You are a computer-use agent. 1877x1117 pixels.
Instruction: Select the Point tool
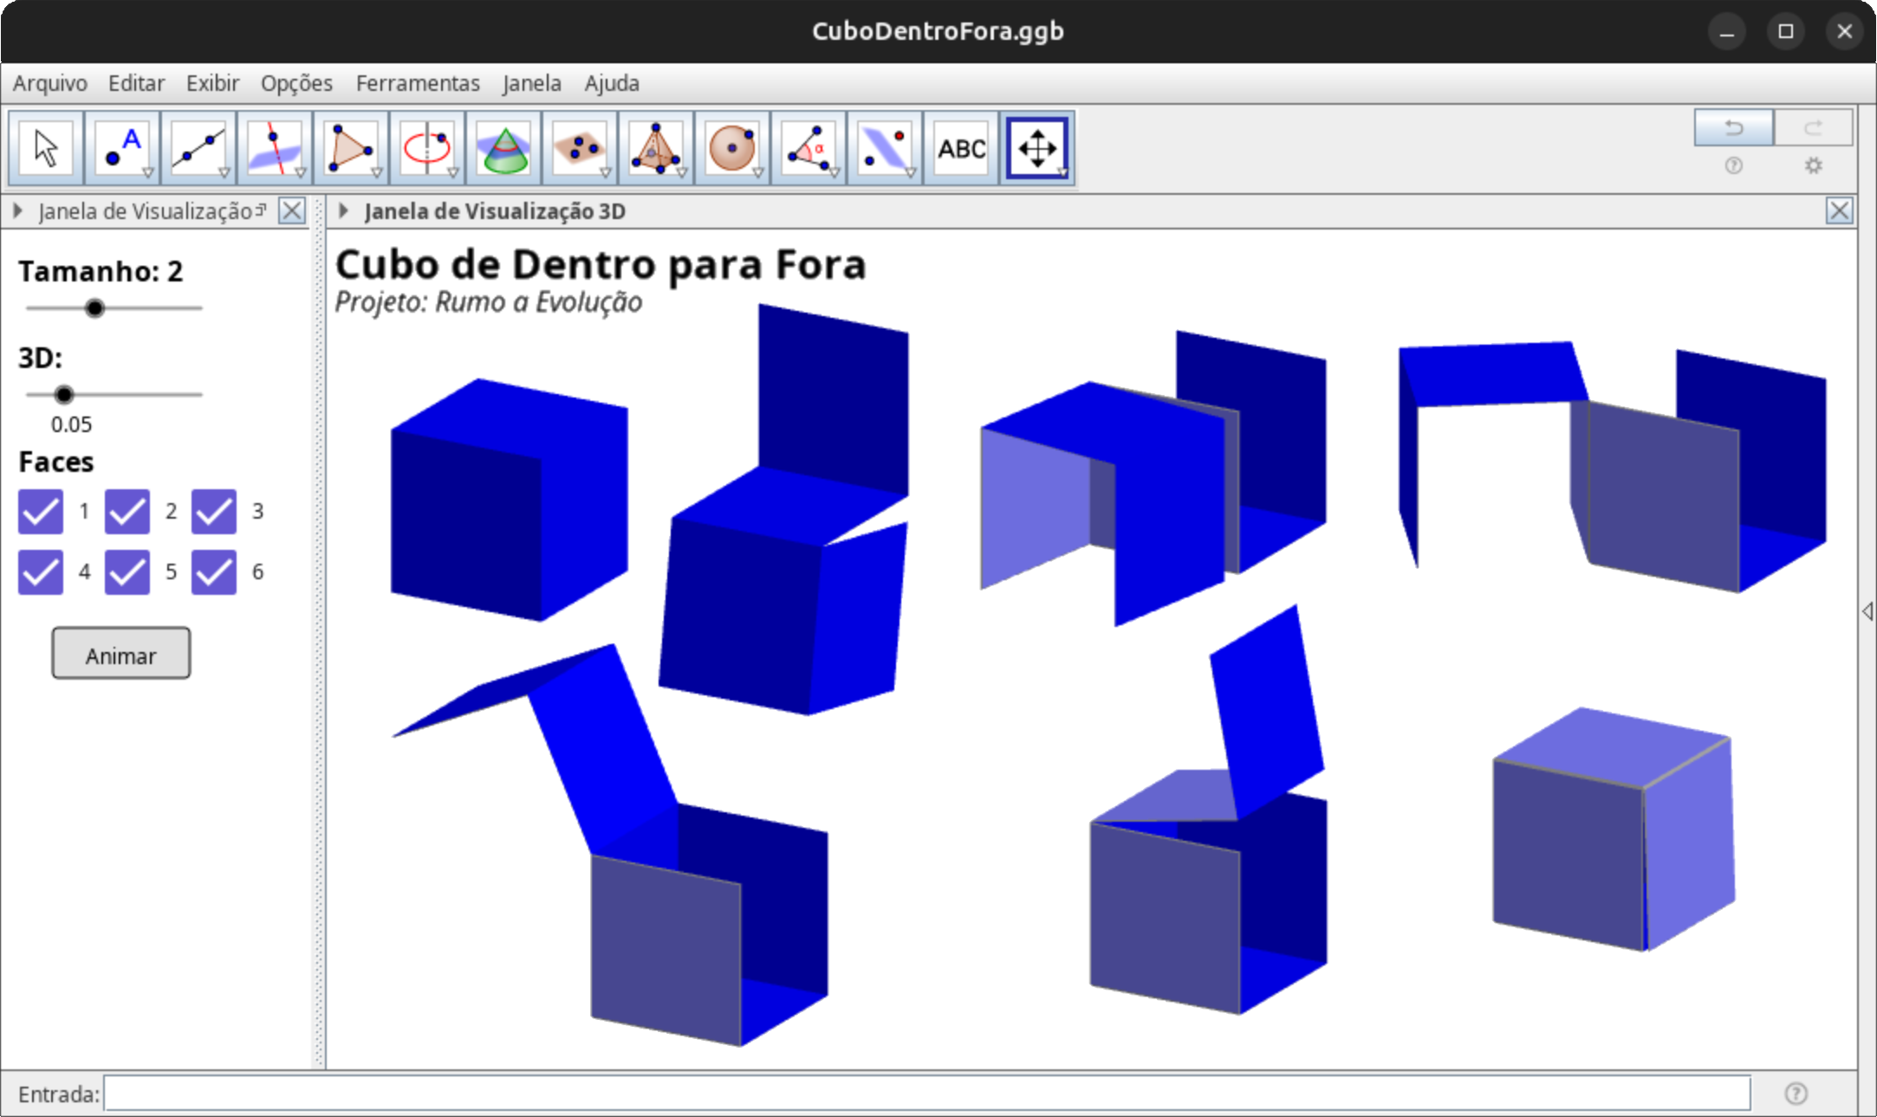tap(122, 148)
